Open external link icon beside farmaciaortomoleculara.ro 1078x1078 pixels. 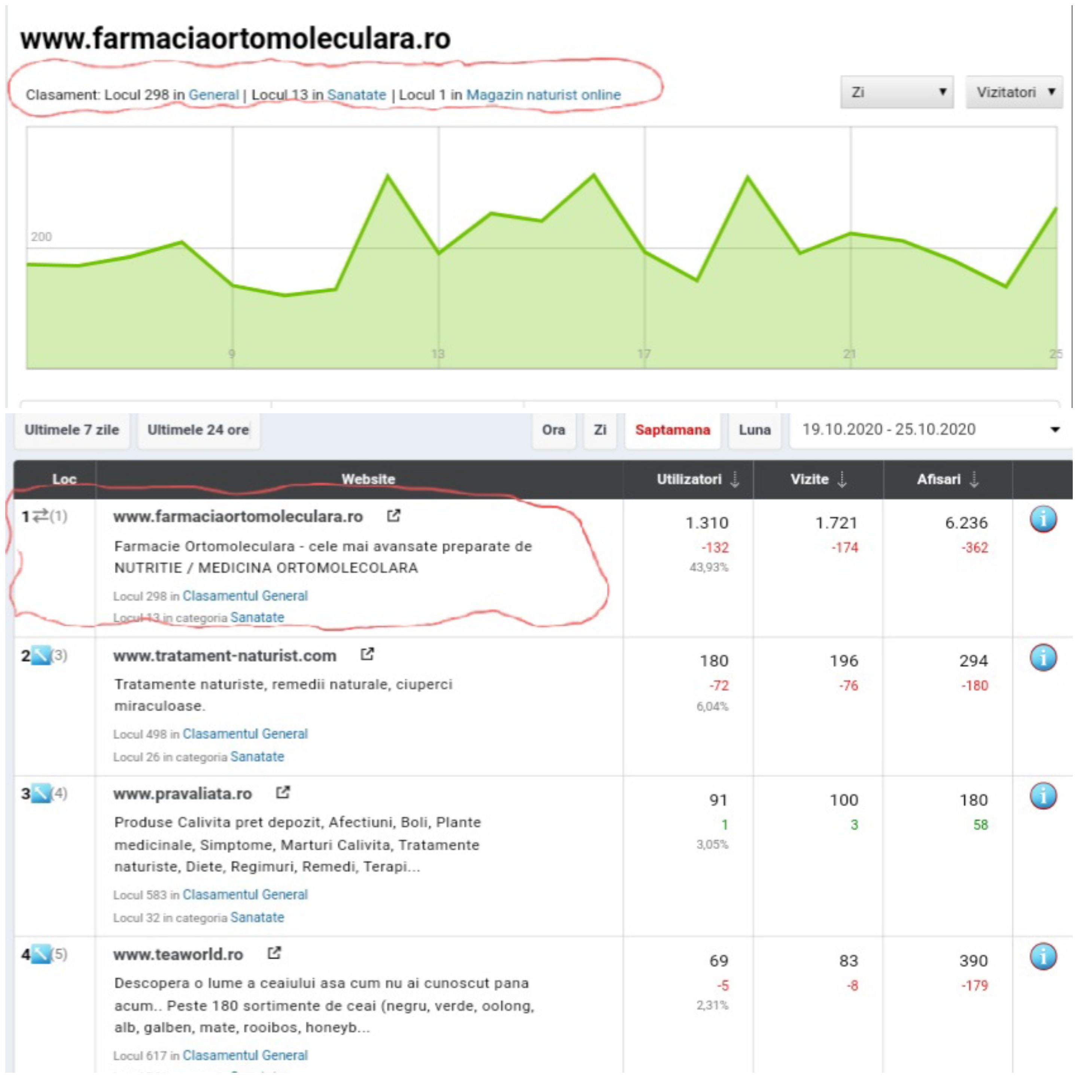(394, 515)
